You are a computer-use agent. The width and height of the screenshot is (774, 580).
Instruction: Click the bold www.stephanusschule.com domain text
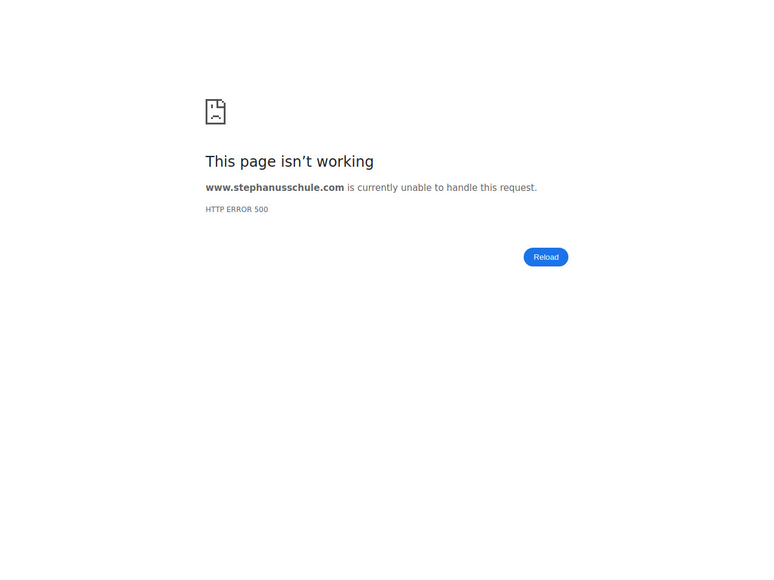pyautogui.click(x=275, y=188)
